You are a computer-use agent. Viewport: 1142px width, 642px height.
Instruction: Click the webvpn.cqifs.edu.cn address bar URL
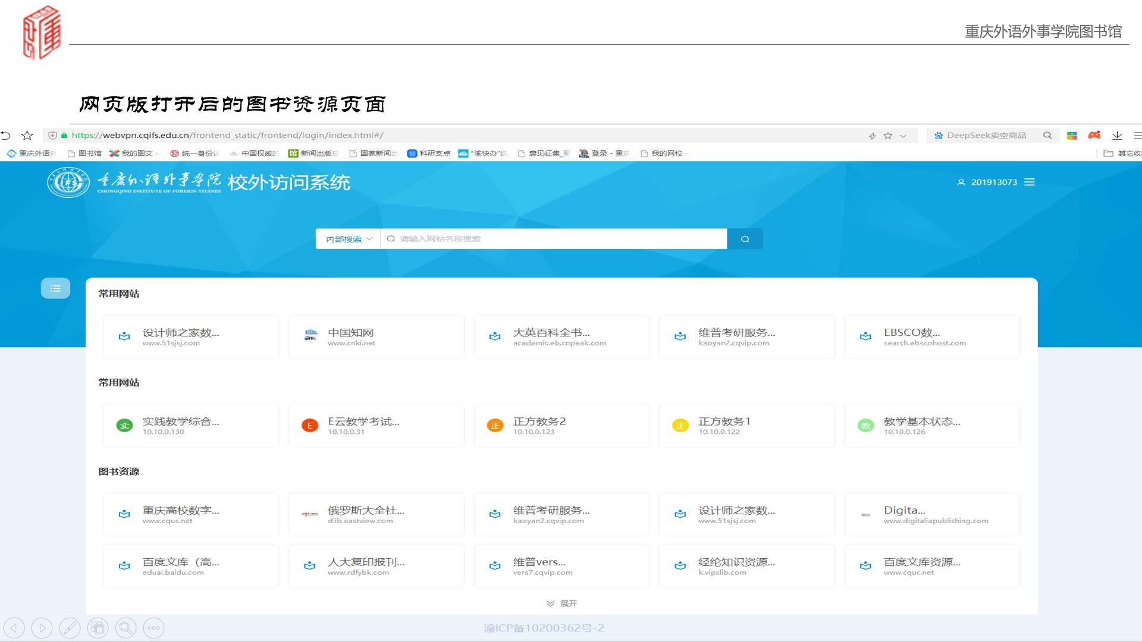pos(227,136)
